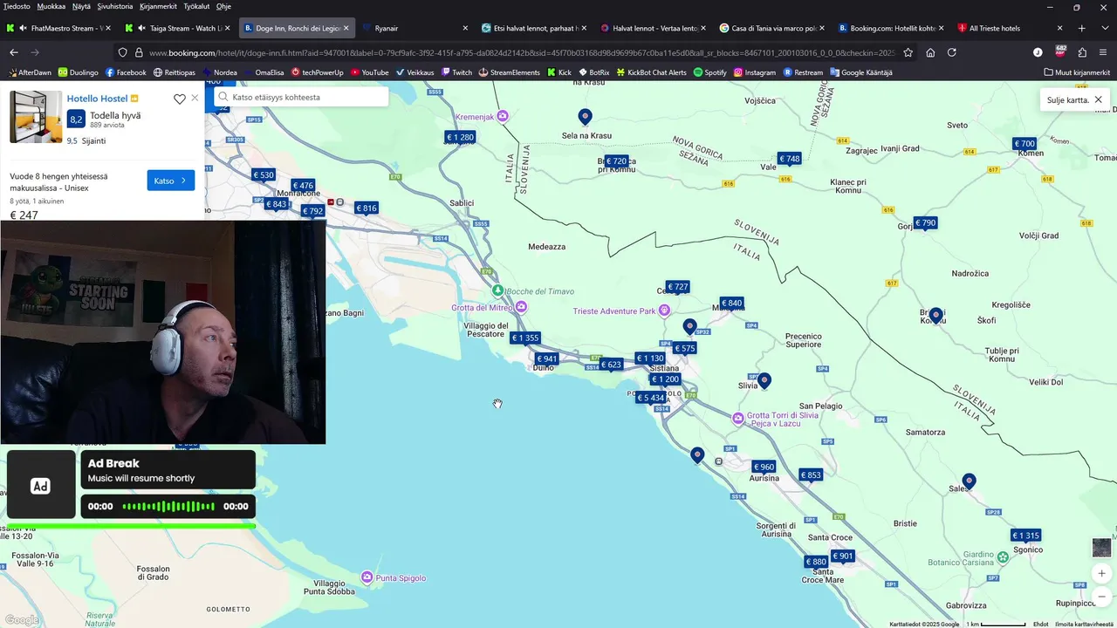Select the € 748 price marker
Screen dimensions: 1117x628
[789, 159]
